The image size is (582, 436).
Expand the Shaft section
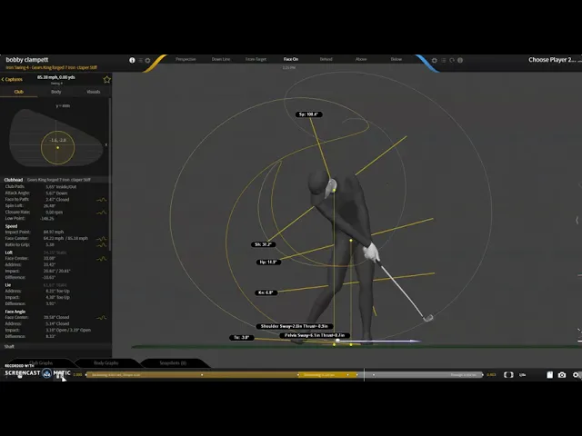coord(55,346)
